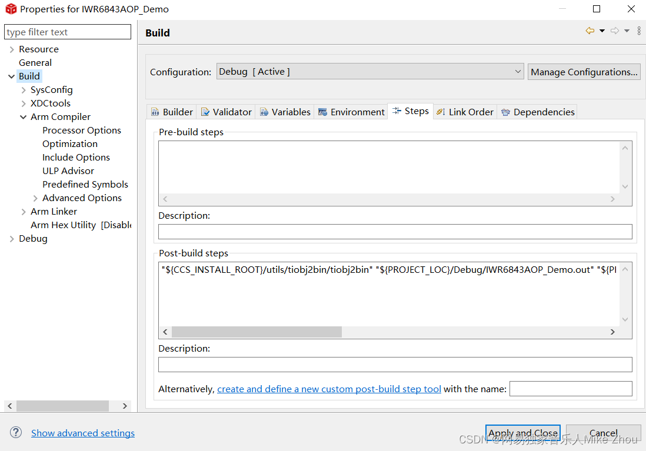Click the Cancel button
This screenshot has height=451, width=646.
pyautogui.click(x=603, y=433)
